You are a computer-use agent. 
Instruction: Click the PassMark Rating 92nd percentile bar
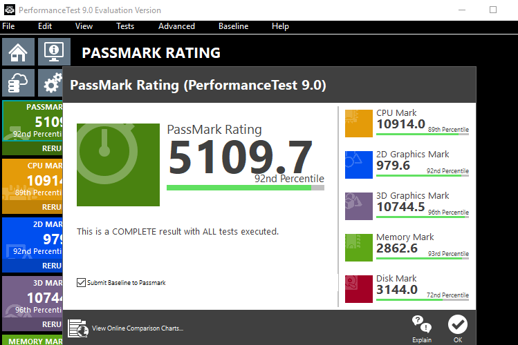tap(246, 188)
